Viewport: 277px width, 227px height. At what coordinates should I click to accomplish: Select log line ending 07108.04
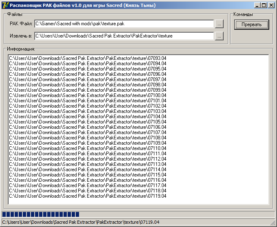88,138
